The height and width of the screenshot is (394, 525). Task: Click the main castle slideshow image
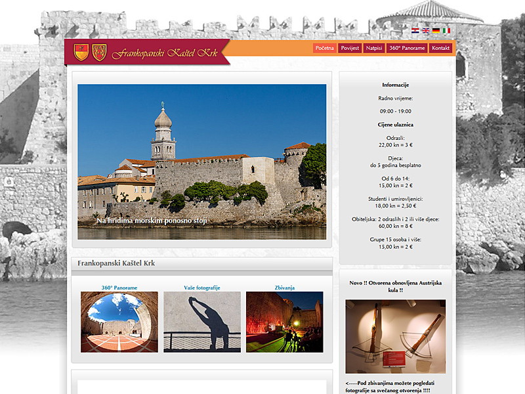[x=202, y=162]
